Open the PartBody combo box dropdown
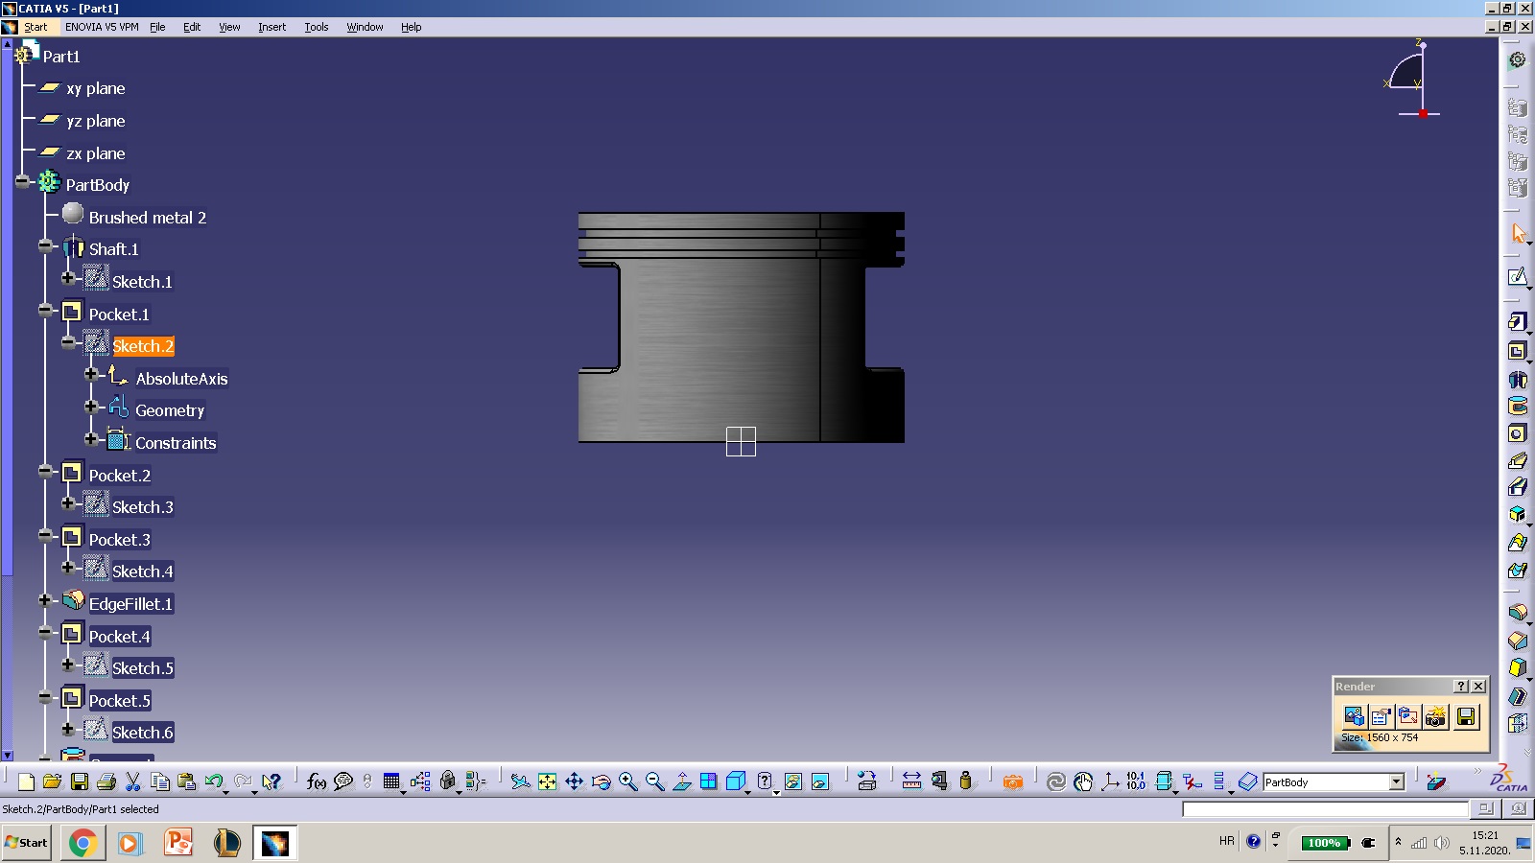Viewport: 1535px width, 863px height. coord(1397,782)
